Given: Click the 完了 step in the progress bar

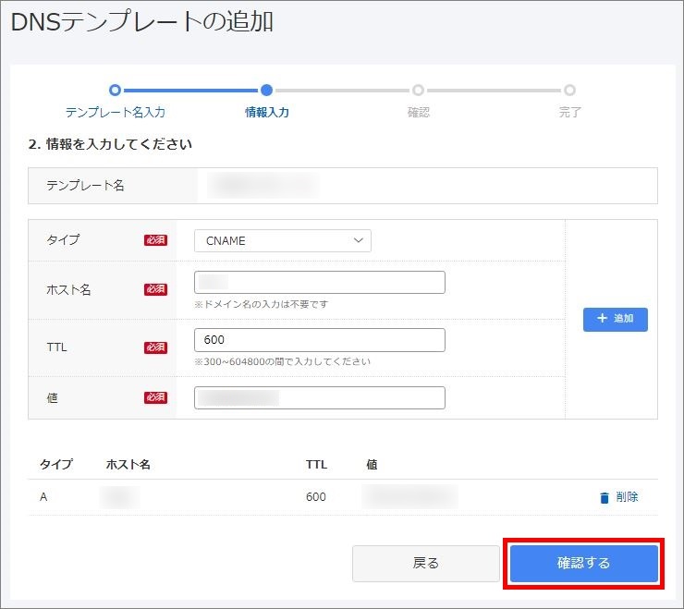Looking at the screenshot, I should [569, 112].
